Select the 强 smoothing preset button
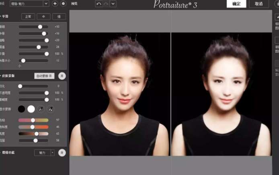This screenshot has height=175, width=279. coord(59,16)
